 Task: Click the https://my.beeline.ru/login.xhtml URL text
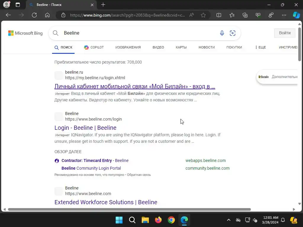[x=95, y=78]
